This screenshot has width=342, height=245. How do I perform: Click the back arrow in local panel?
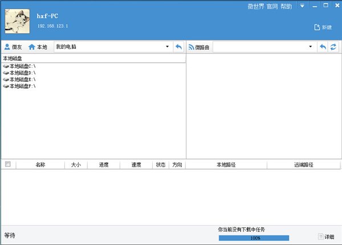pos(178,47)
